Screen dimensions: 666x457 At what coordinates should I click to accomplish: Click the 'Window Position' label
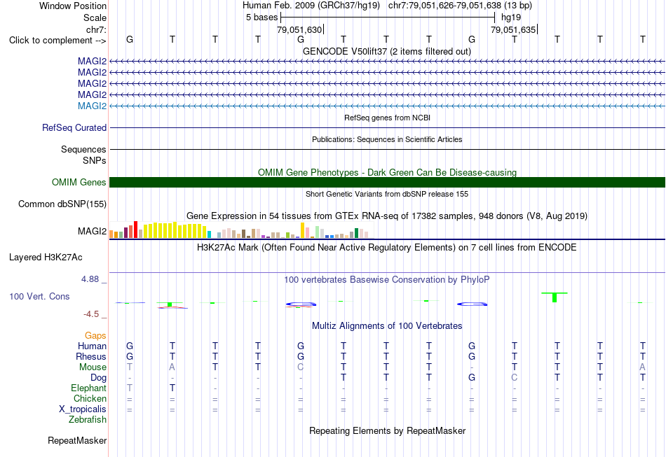[x=73, y=6]
